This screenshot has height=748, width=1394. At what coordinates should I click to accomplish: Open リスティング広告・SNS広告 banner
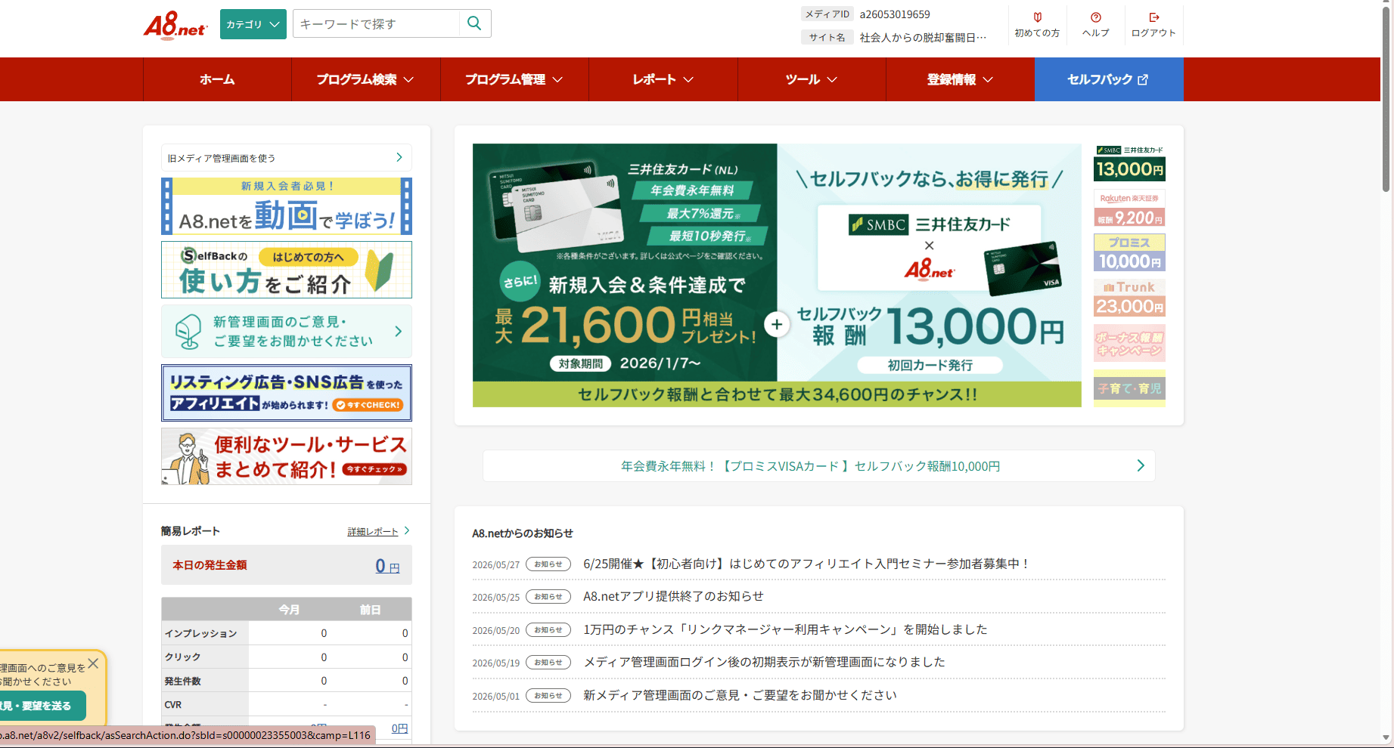coord(287,393)
